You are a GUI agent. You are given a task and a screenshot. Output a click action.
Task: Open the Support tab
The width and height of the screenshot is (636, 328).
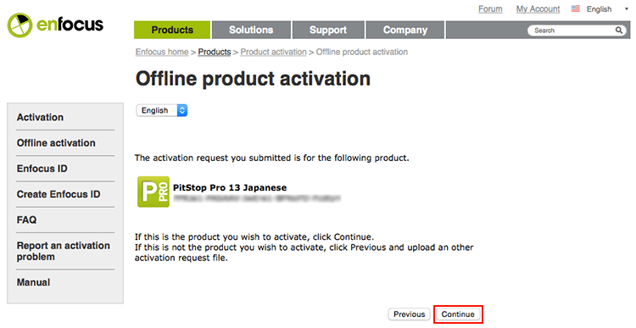pos(328,30)
